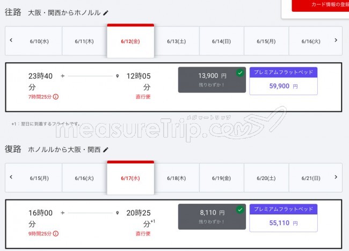Screen dimensions: 349x251
Task: Switch outbound date to 6/11(木)
Action: (84, 41)
